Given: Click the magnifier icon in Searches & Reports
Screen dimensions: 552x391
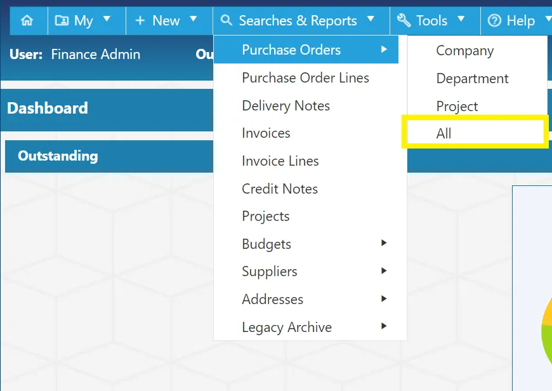Looking at the screenshot, I should (226, 20).
